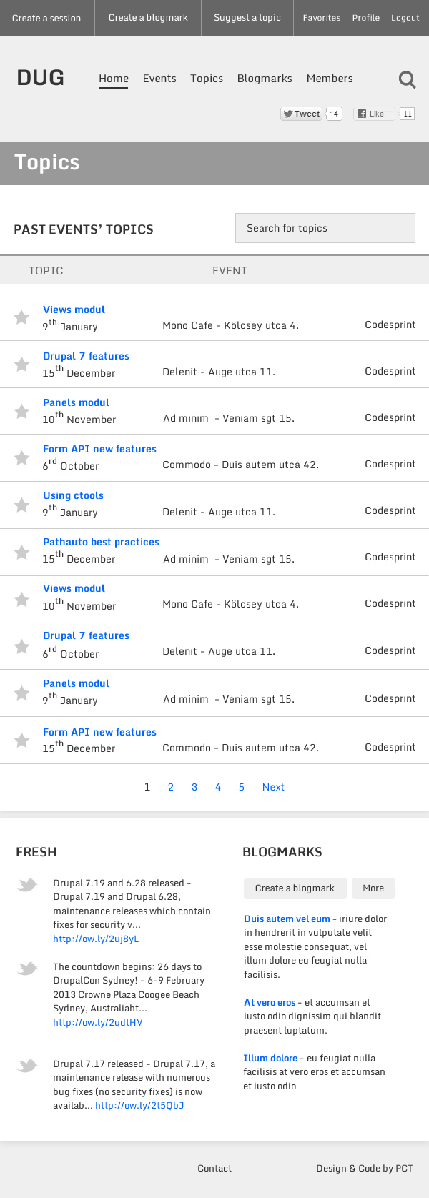Toggle star for Using ctools topic
Image resolution: width=429 pixels, height=1198 pixels.
click(x=22, y=505)
